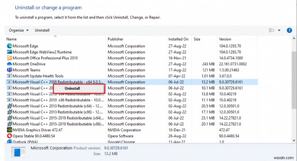297x161 pixels.
Task: Click the 10-Dec-21 install date
Action: click(x=177, y=130)
